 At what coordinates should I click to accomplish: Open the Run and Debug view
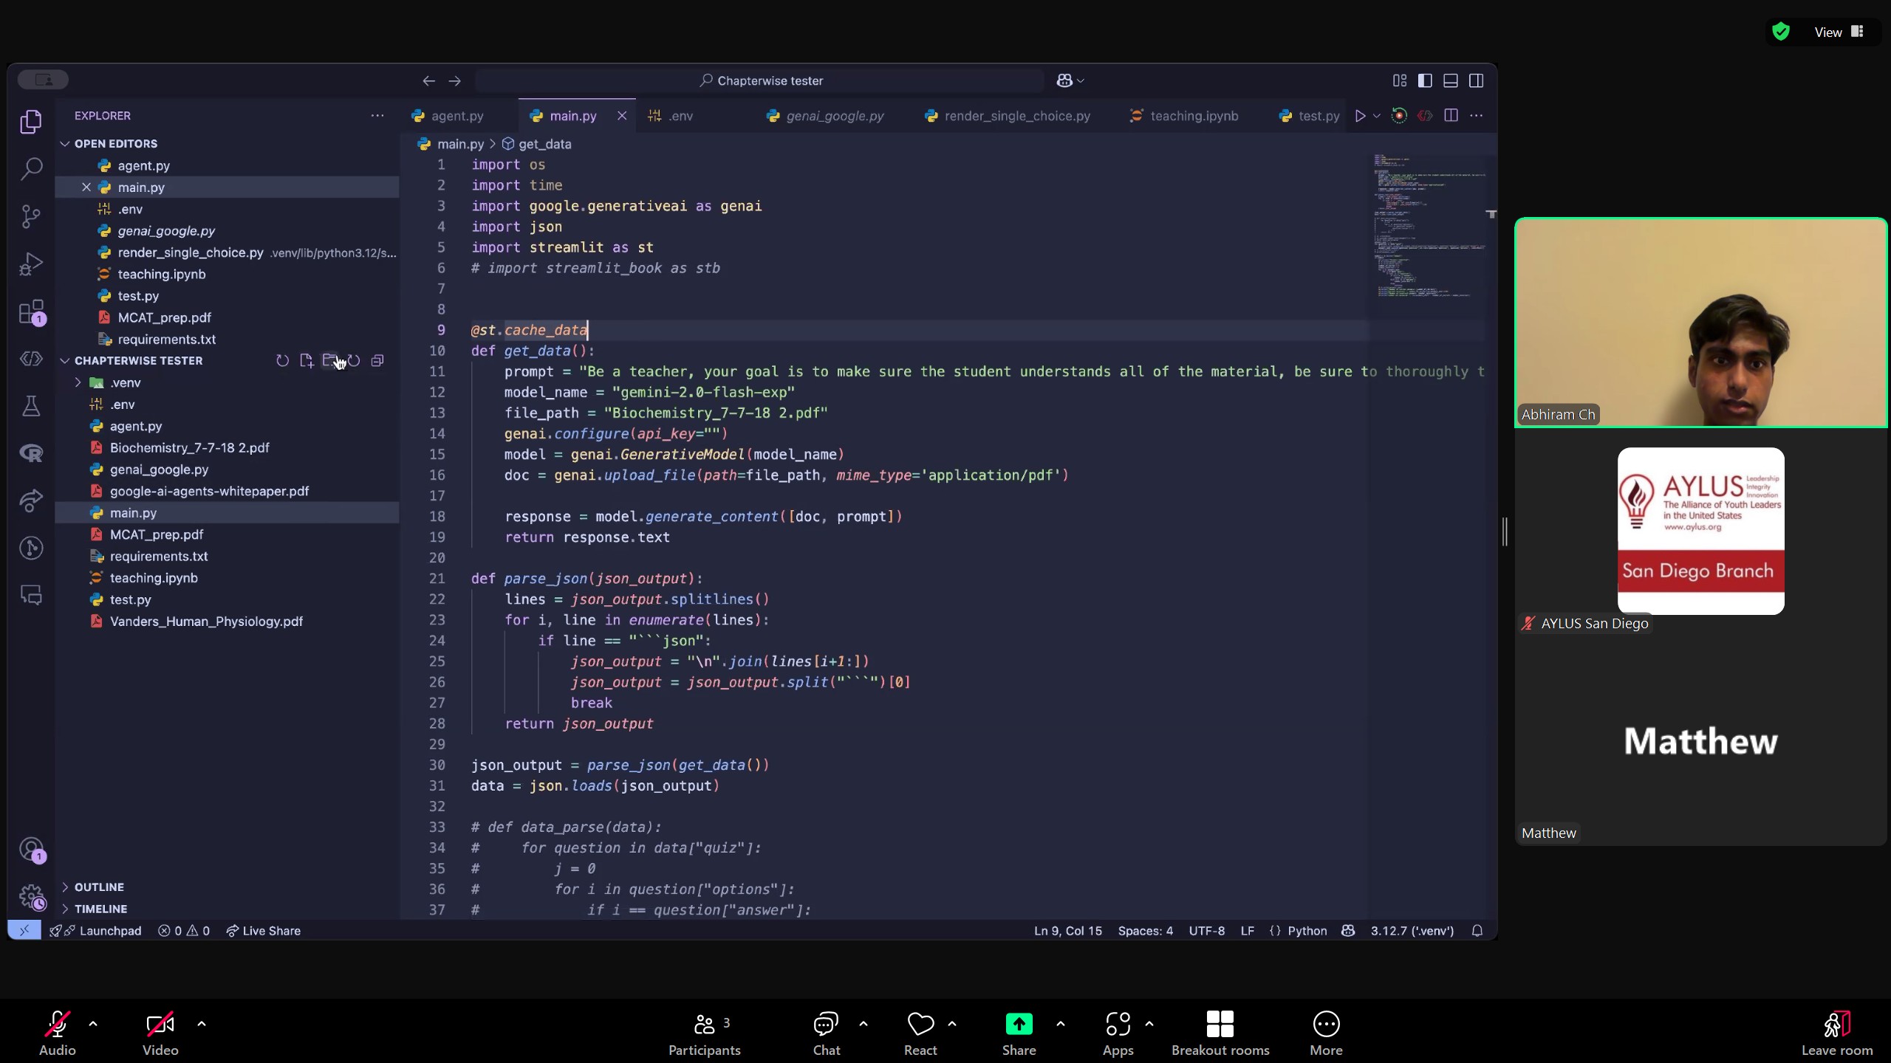point(31,264)
